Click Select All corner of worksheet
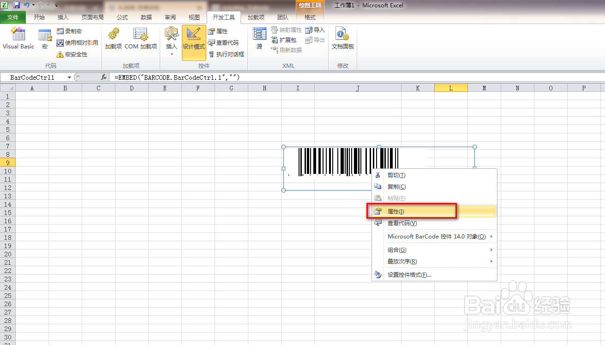This screenshot has height=345, width=605. [x=8, y=88]
